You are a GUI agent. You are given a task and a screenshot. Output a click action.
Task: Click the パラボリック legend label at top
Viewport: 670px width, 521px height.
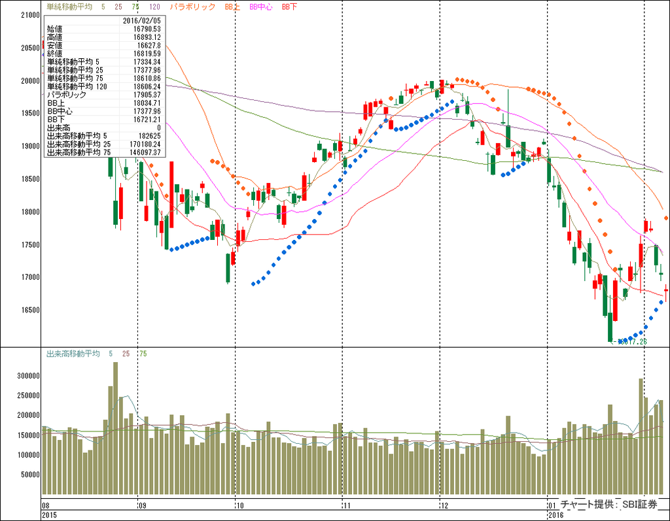click(192, 6)
